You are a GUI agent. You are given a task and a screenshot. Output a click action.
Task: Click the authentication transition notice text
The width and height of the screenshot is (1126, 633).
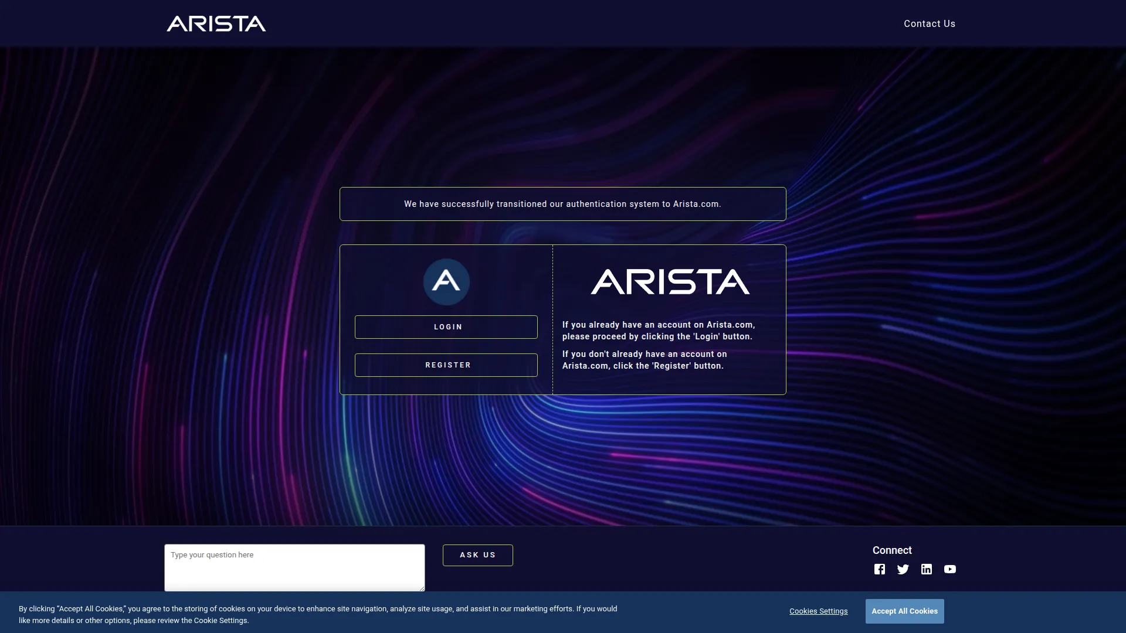(563, 204)
